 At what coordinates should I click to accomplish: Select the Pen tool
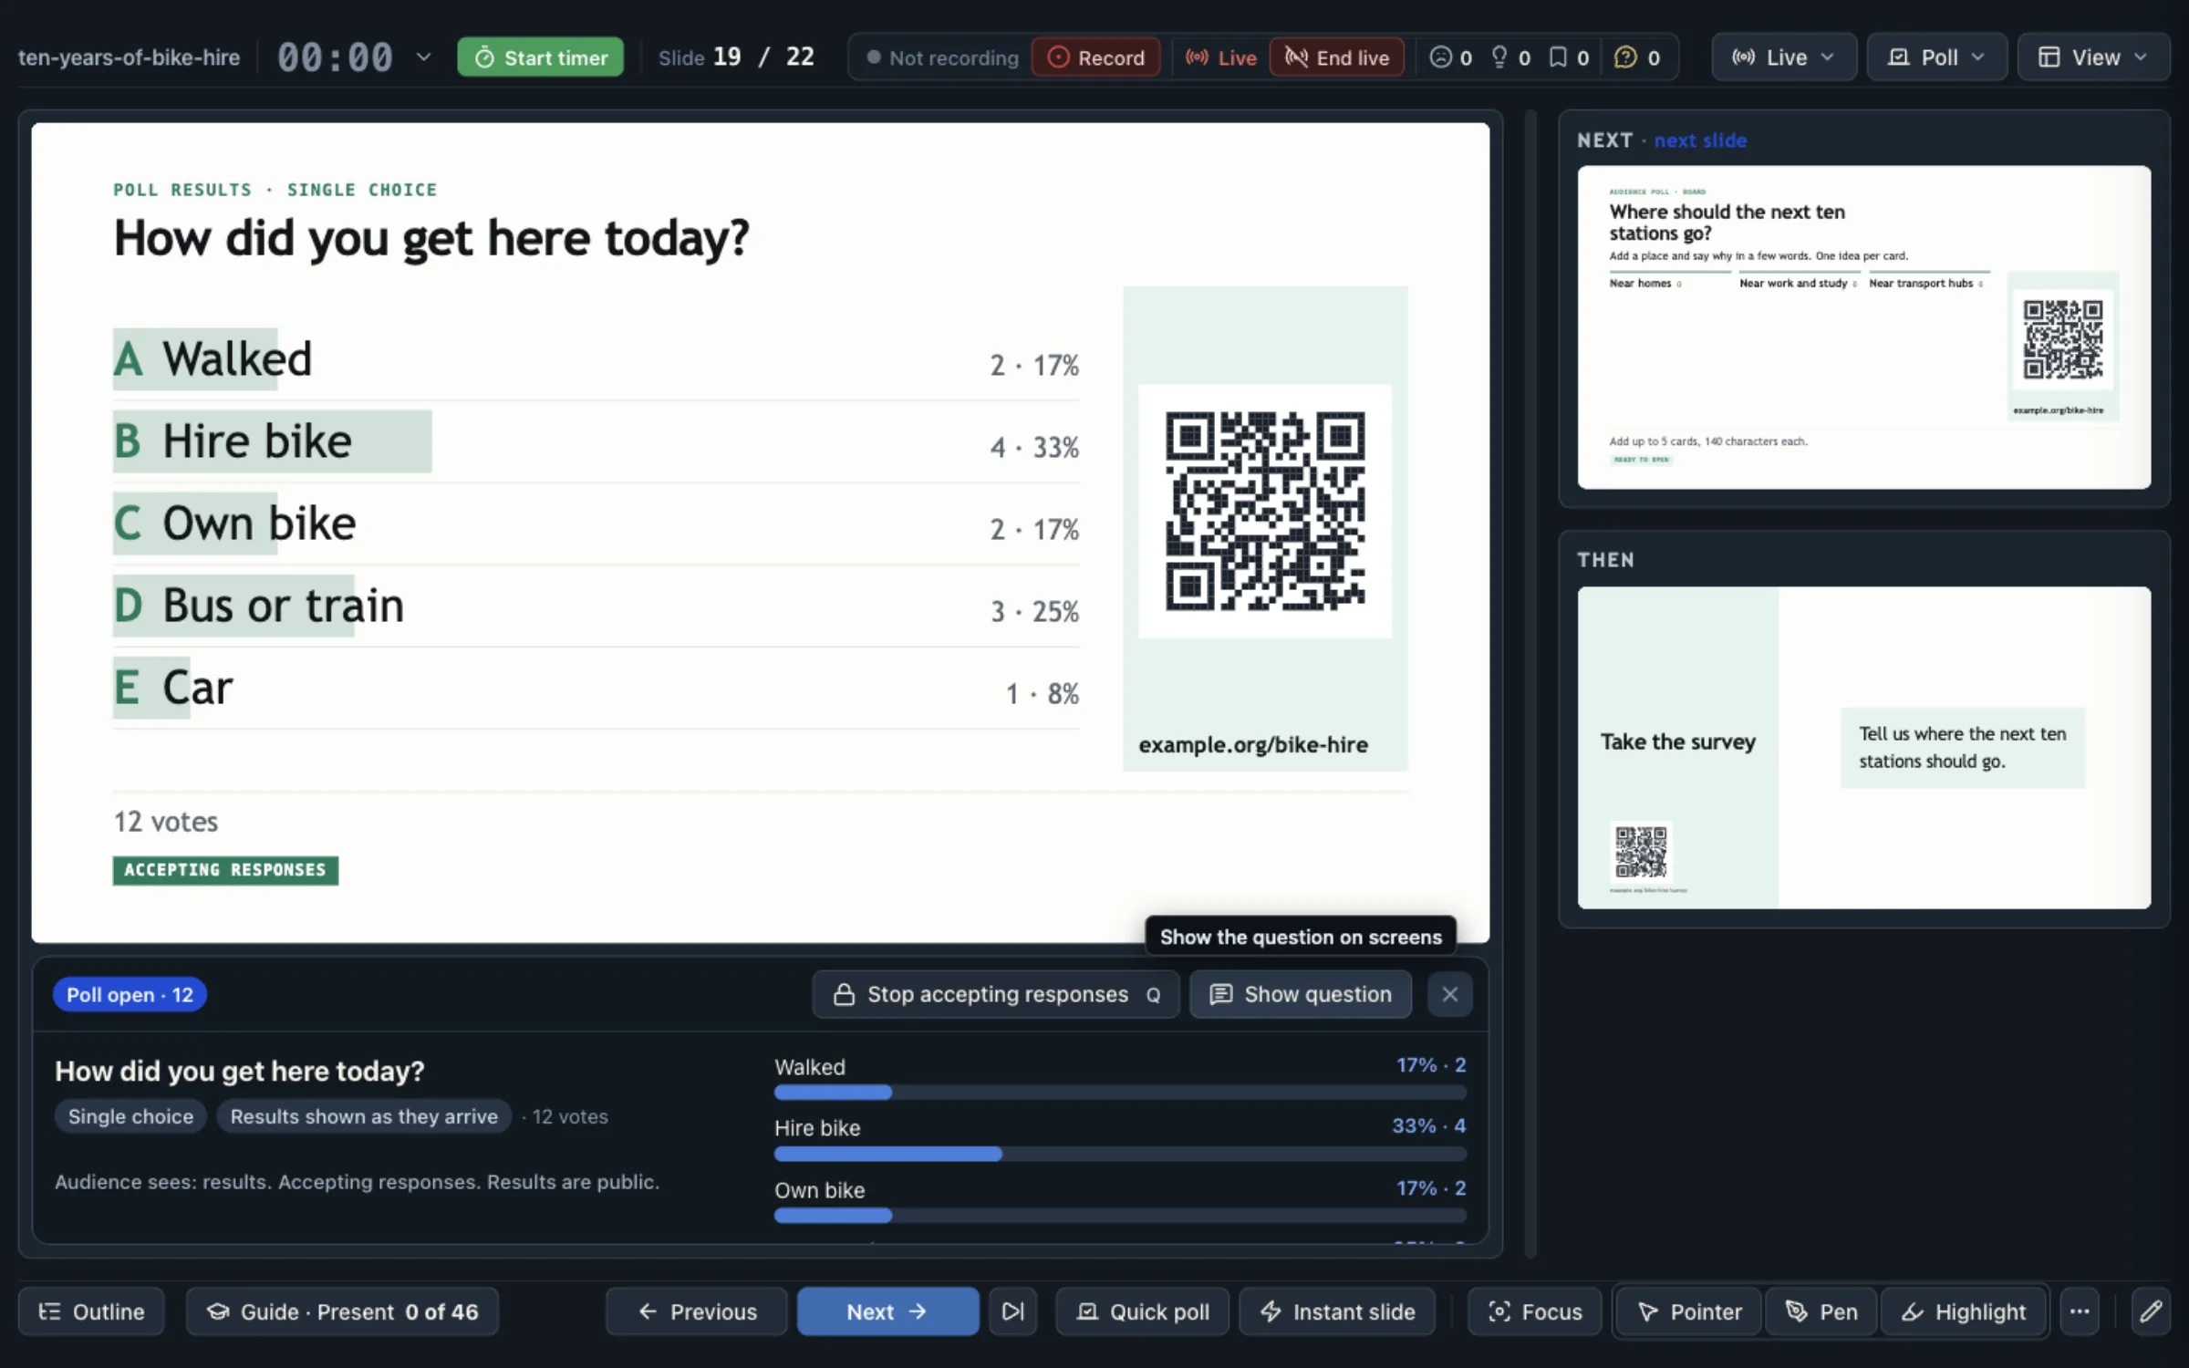point(1821,1311)
